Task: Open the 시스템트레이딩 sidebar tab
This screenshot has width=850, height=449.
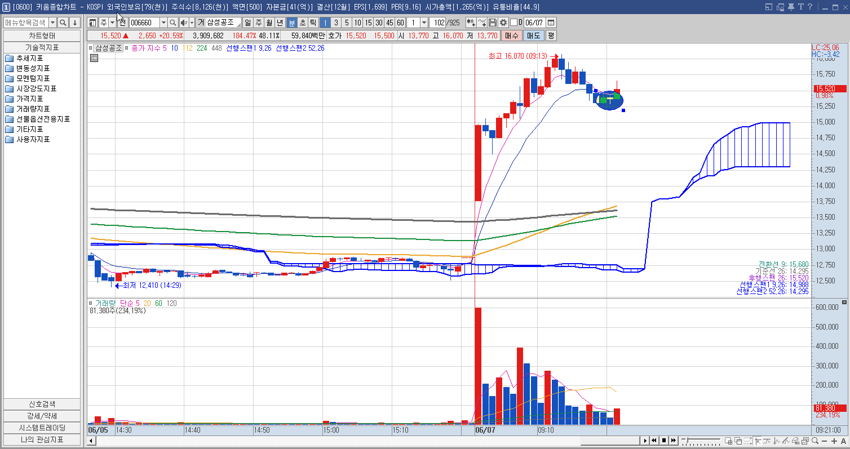Action: point(42,428)
